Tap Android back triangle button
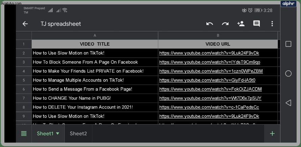This screenshot has height=147, width=301. (x=288, y=103)
